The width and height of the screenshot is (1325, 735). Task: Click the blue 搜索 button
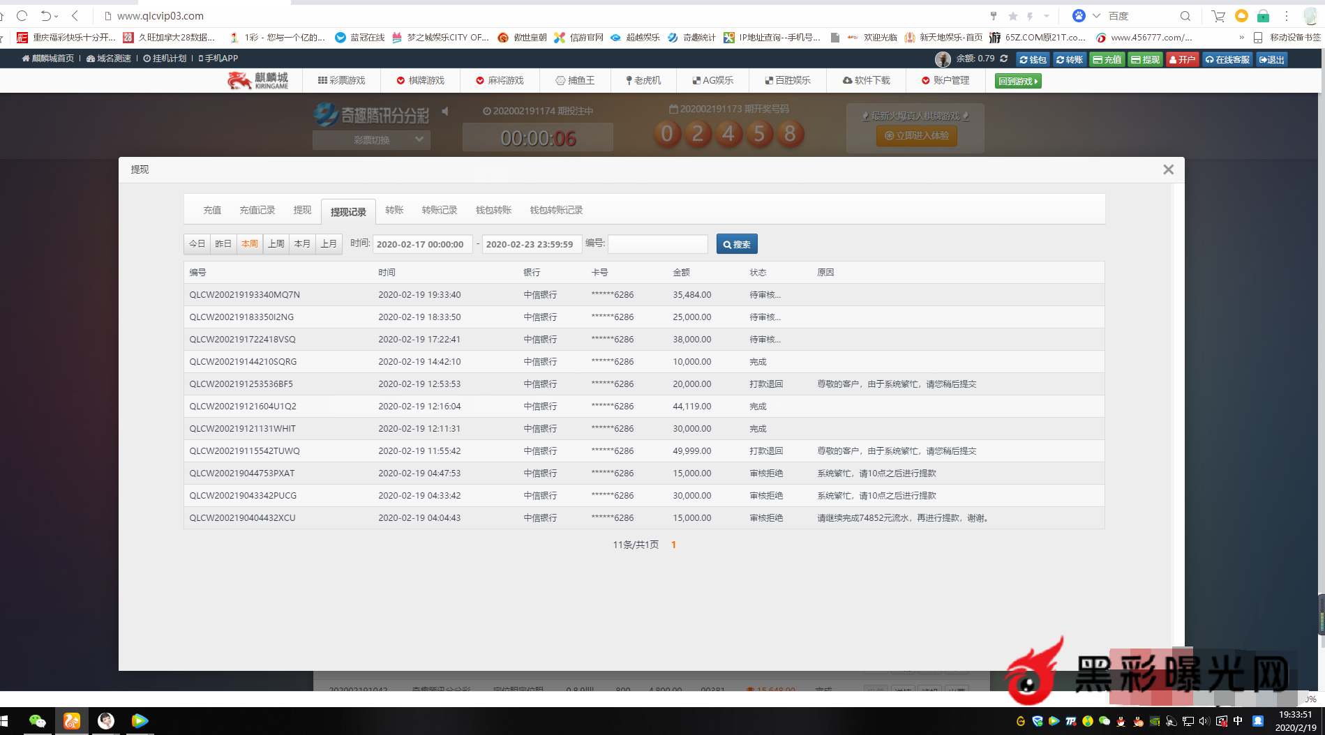[737, 244]
